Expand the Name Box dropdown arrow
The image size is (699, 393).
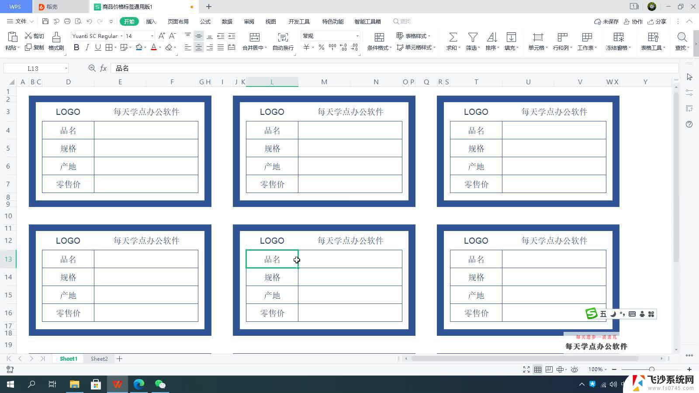click(x=66, y=68)
